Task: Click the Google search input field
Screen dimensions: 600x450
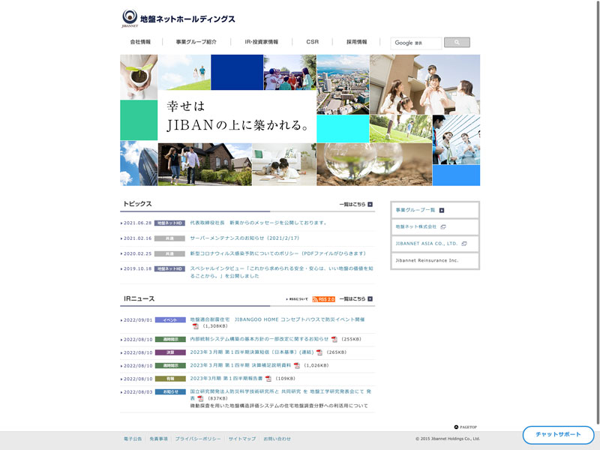Action: [416, 43]
